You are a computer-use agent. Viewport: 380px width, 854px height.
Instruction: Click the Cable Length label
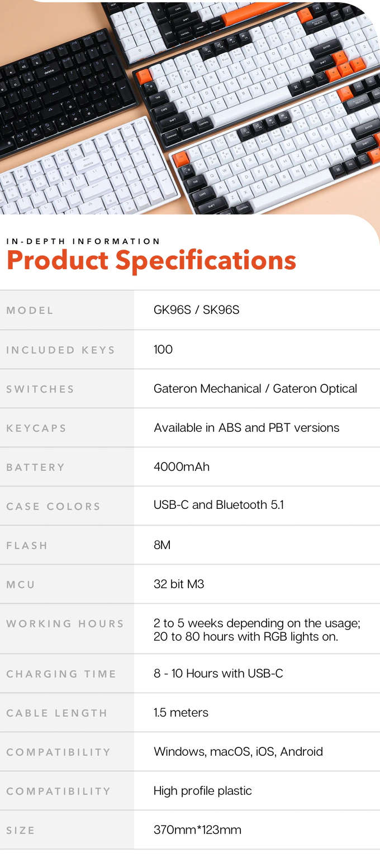click(x=56, y=713)
